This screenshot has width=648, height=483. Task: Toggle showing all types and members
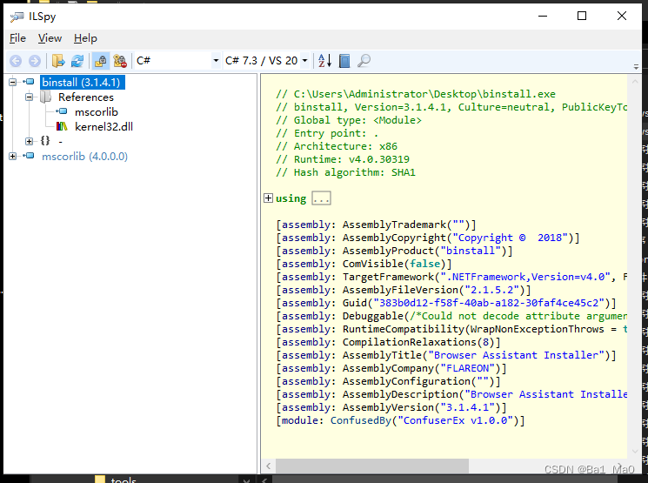[x=120, y=61]
